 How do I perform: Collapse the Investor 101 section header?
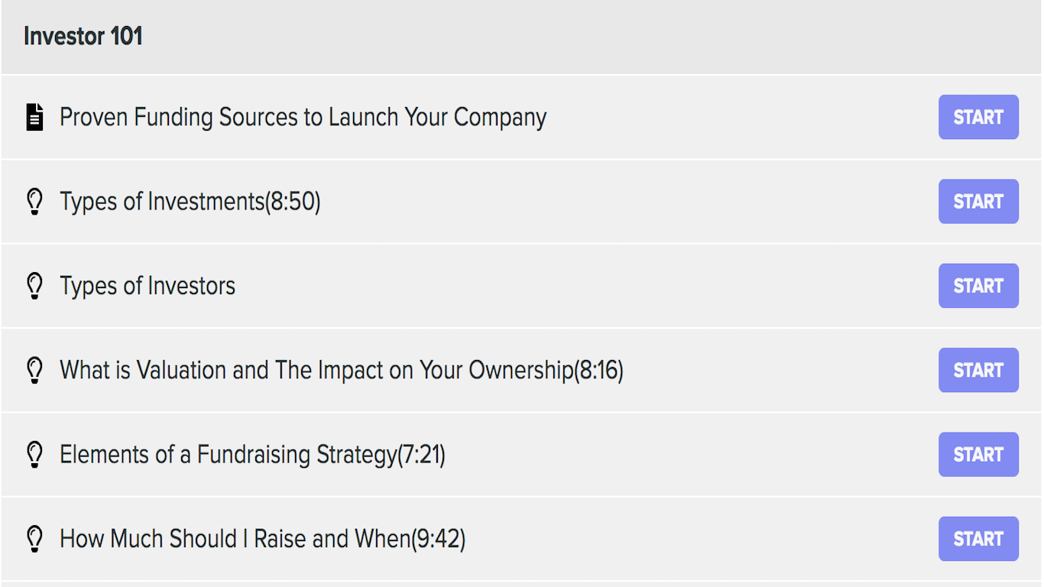point(83,36)
